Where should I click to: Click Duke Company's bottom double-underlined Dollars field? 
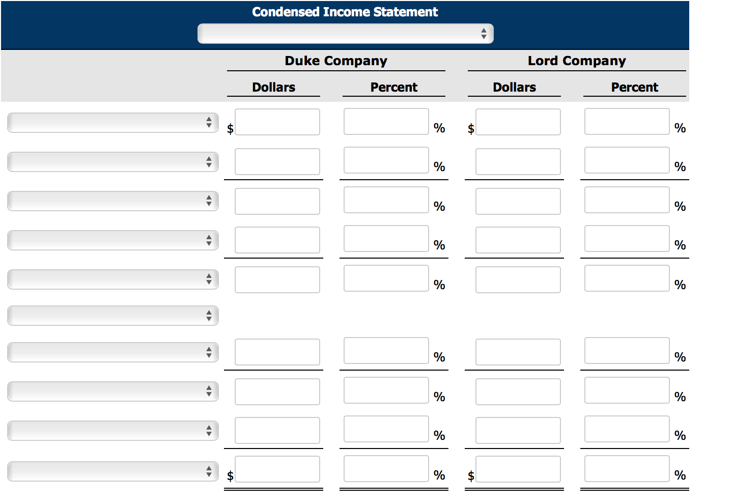coord(277,469)
